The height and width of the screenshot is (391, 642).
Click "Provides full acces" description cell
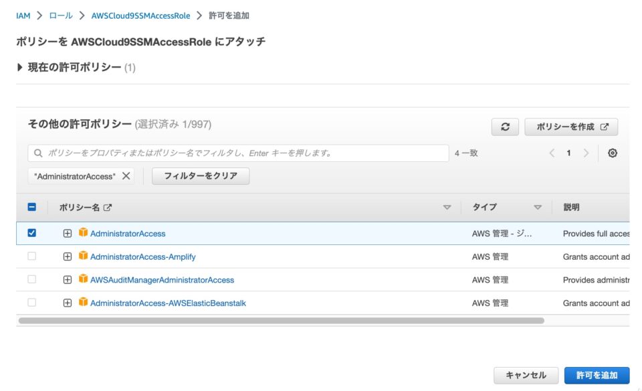click(596, 234)
